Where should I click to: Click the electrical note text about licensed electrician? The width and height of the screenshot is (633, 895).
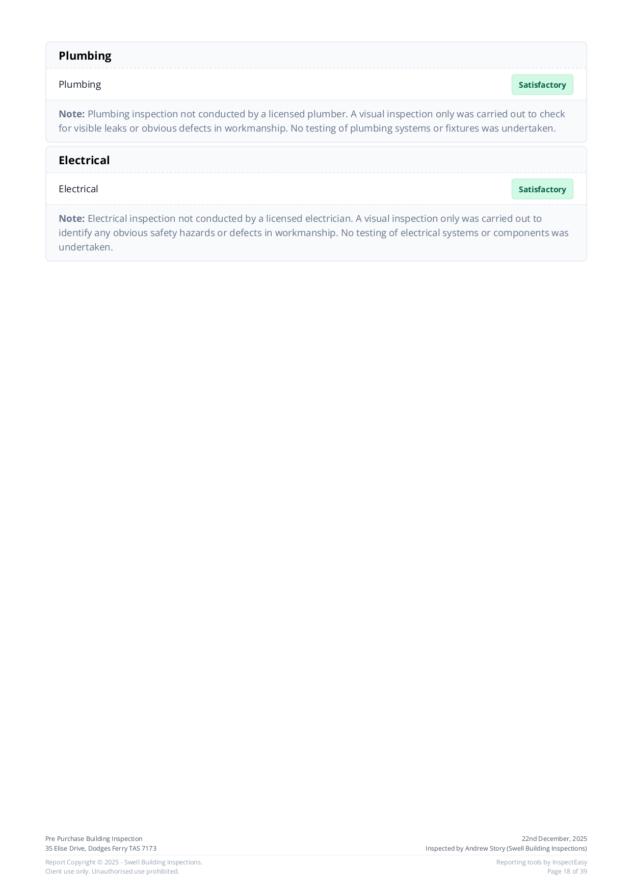click(314, 218)
